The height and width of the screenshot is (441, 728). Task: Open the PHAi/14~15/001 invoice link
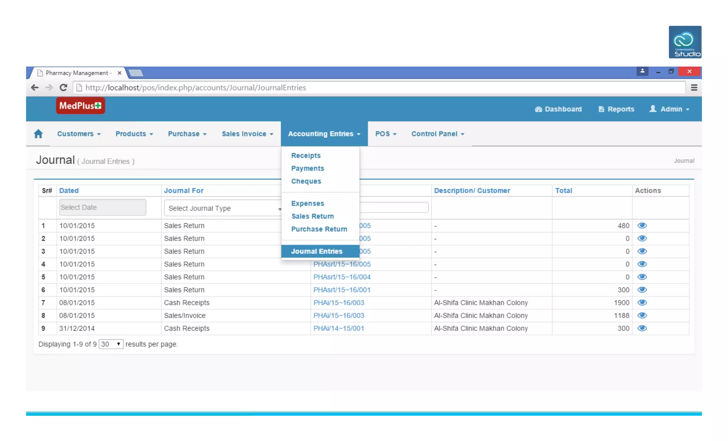(338, 328)
